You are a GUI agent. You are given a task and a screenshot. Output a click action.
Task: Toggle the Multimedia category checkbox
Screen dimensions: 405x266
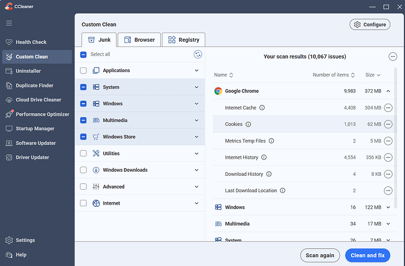point(83,120)
